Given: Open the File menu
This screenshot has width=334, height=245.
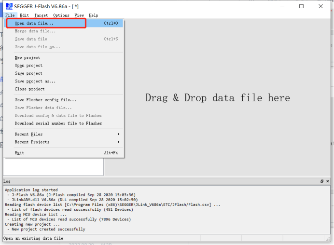Looking at the screenshot, I should click(10, 15).
